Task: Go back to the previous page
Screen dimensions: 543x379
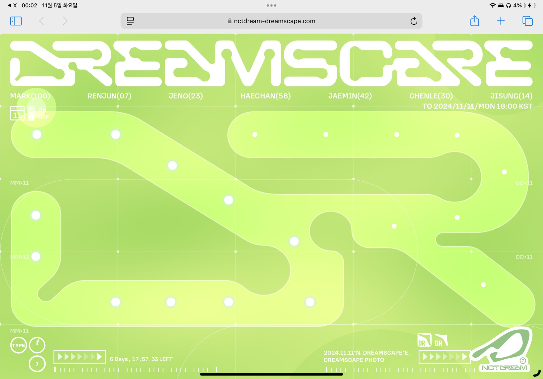Action: point(42,21)
